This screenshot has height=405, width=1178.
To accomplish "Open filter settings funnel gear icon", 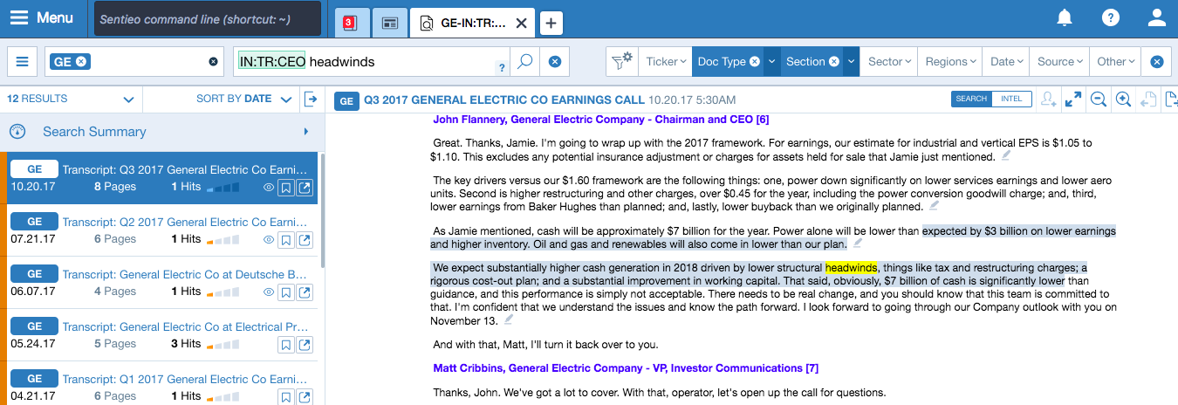I will point(621,62).
